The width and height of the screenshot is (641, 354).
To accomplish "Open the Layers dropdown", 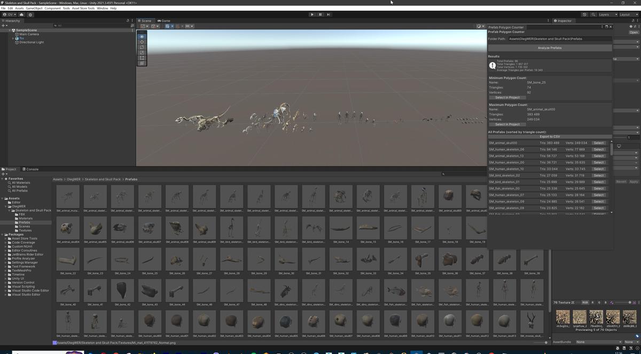I will (x=607, y=14).
